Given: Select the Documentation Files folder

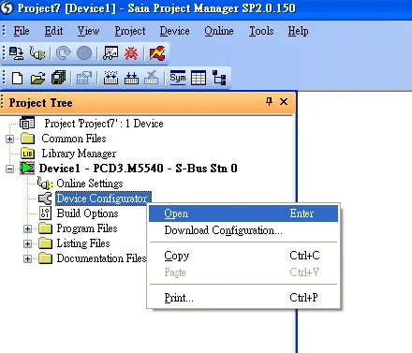Looking at the screenshot, I should 101,258.
